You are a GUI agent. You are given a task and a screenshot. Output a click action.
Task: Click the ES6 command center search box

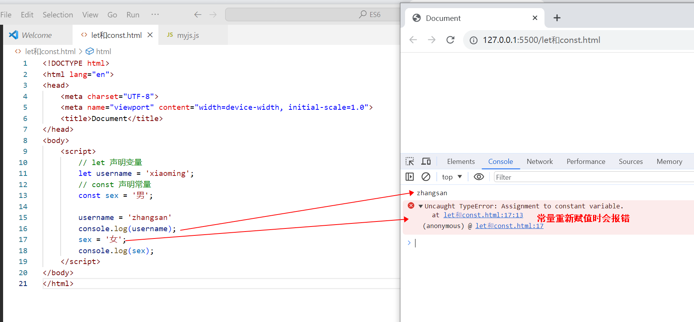click(312, 15)
